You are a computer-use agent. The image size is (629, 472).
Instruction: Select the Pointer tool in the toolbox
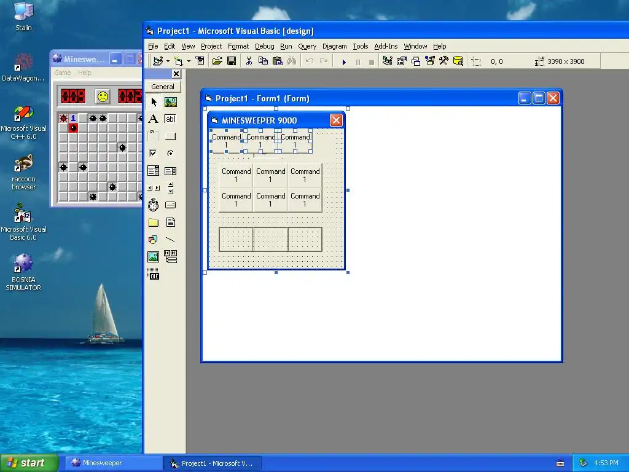154,102
